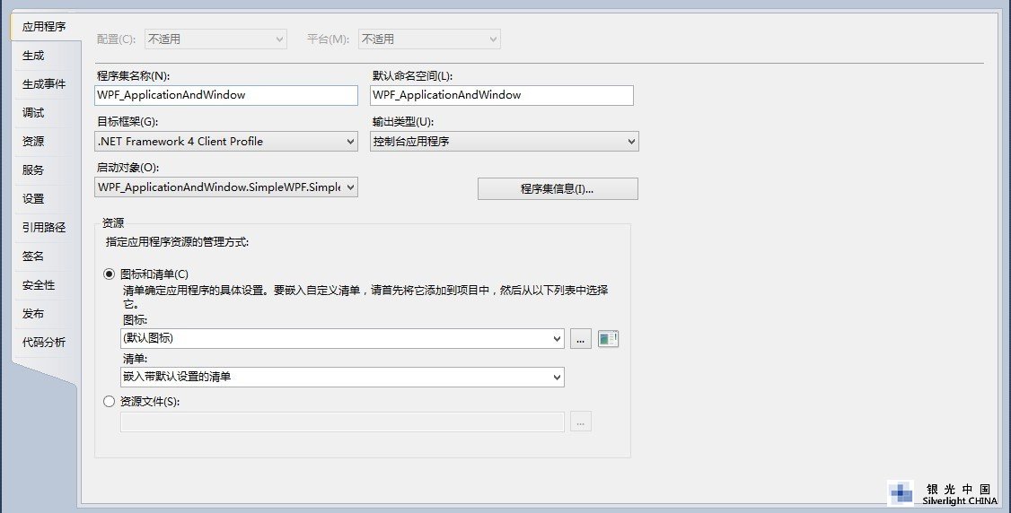Viewport: 1011px width, 513px height.
Task: Browse for an icon file with ellipsis button
Action: pyautogui.click(x=580, y=339)
